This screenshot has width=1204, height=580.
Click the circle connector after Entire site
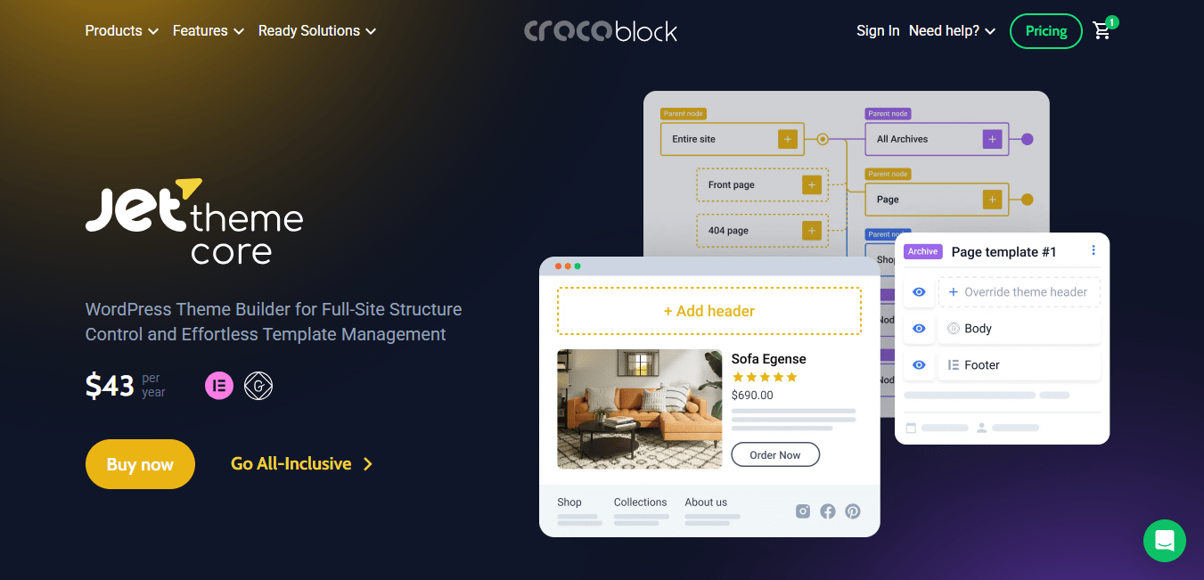click(823, 139)
